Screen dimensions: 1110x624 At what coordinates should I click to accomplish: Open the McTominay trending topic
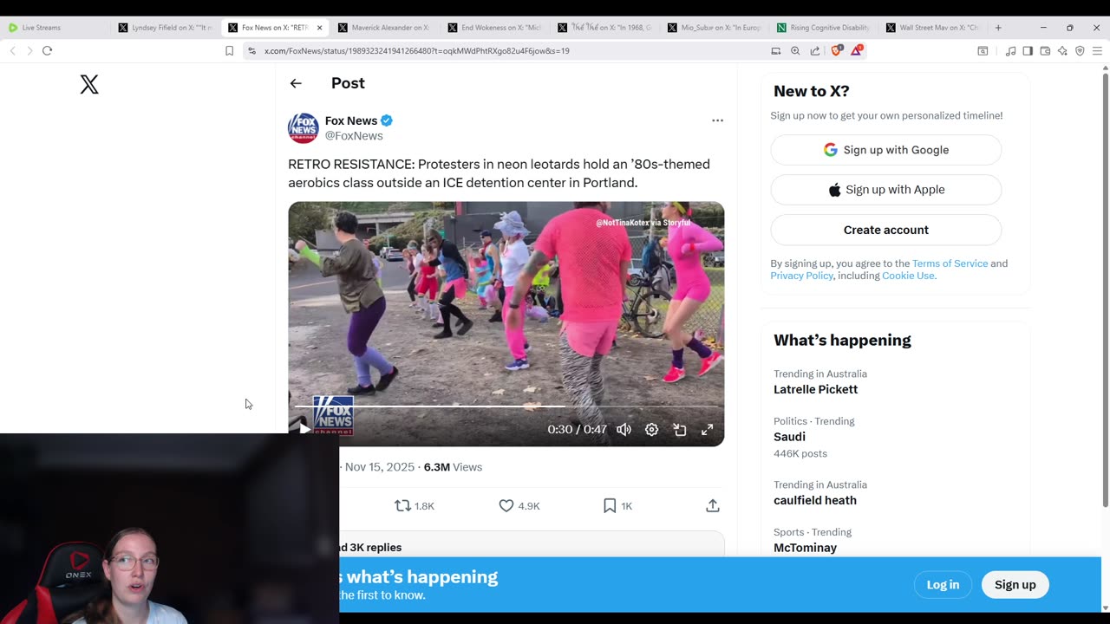806,548
